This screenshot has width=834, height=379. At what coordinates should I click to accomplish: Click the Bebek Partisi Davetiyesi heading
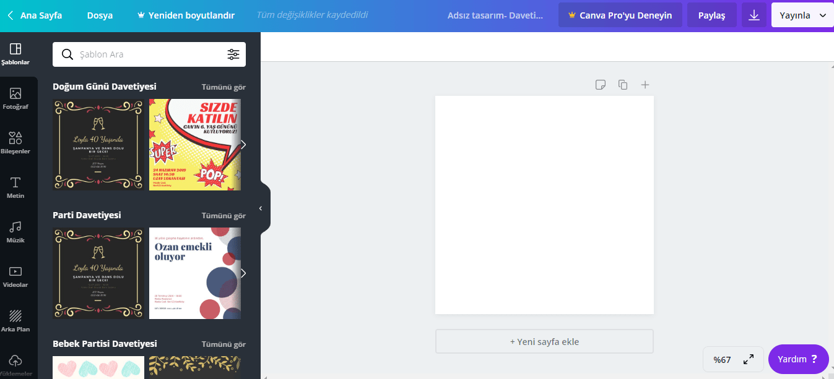[x=105, y=344]
